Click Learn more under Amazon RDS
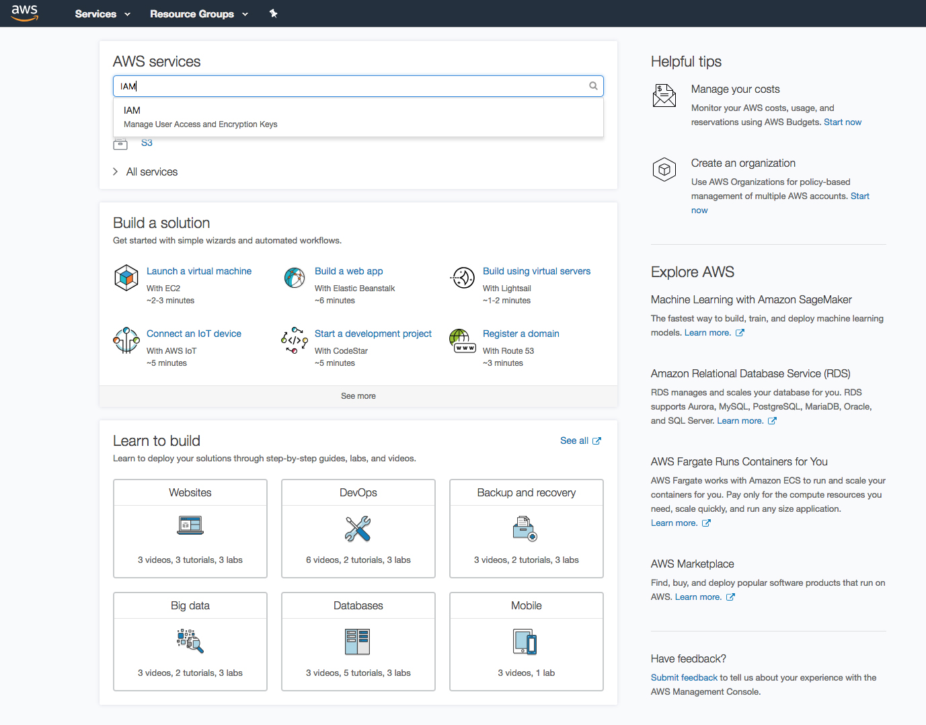Viewport: 926px width, 725px height. 740,420
